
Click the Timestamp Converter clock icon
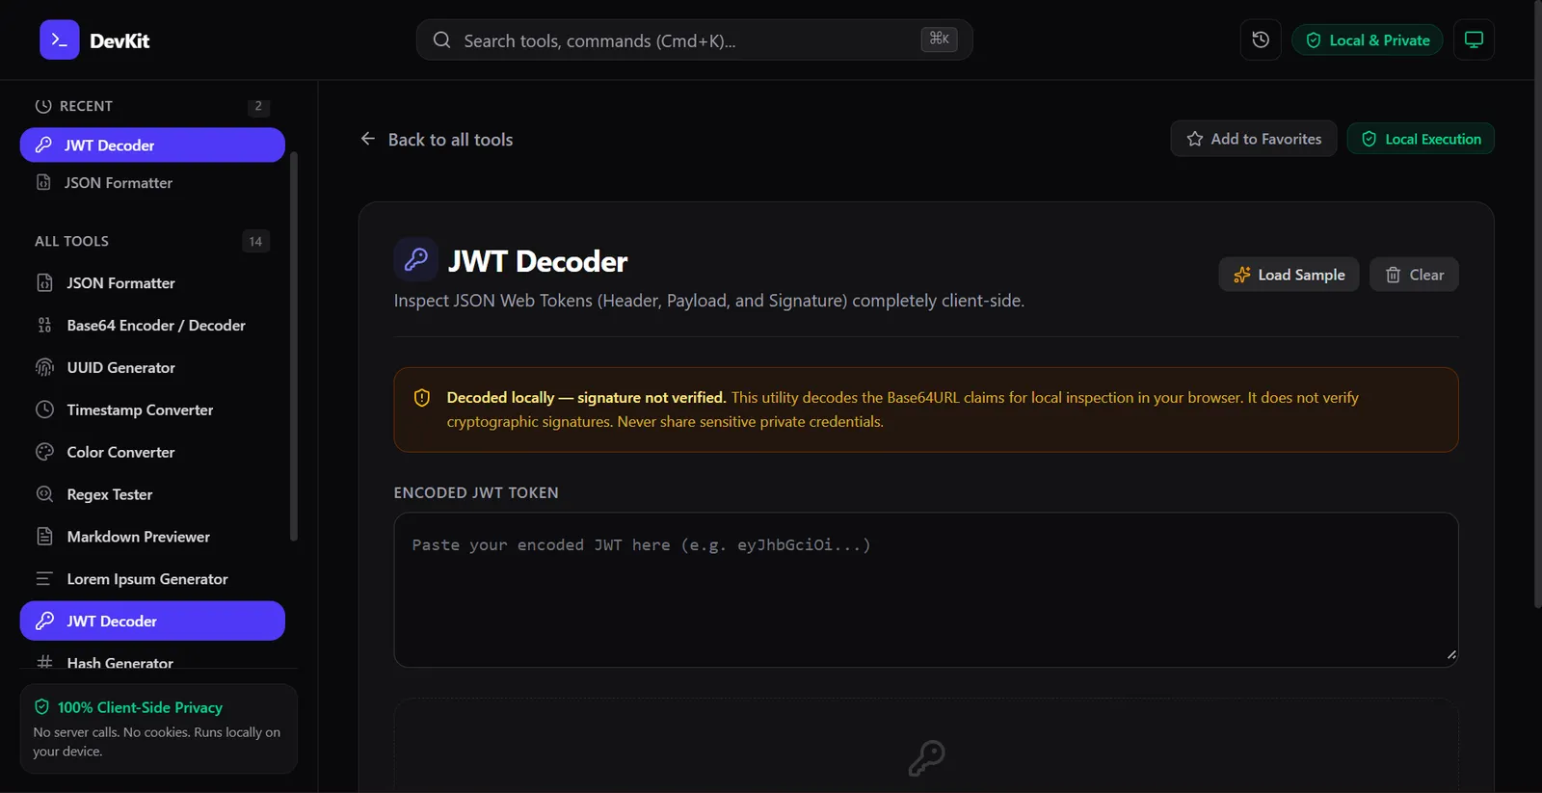coord(44,410)
